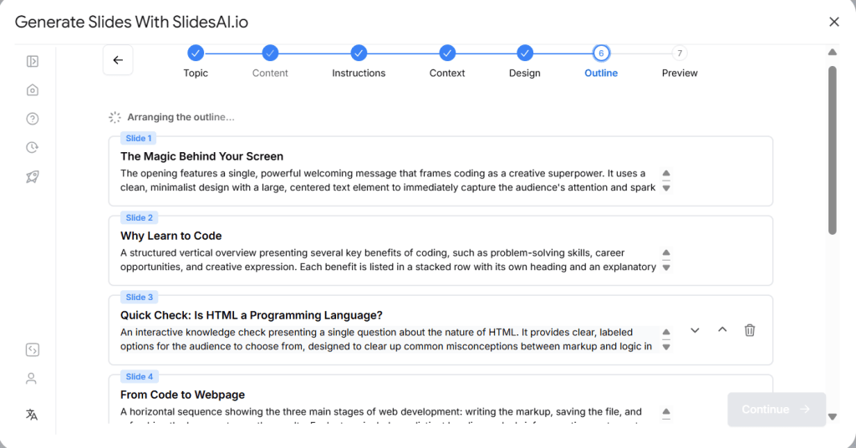Open the home icon in sidebar
Viewport: 856px width, 448px height.
[x=32, y=90]
